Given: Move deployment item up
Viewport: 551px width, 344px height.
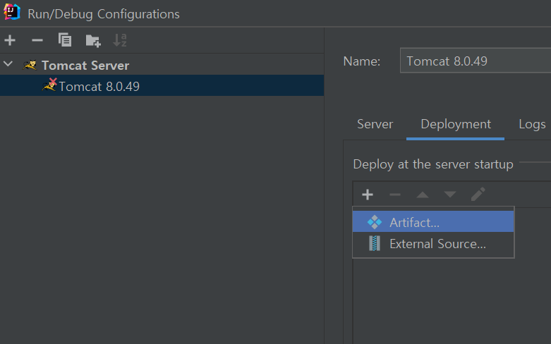Looking at the screenshot, I should point(423,195).
